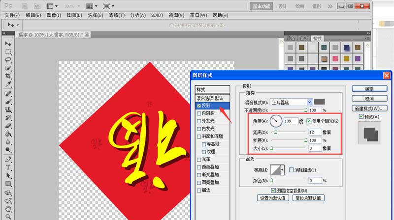This screenshot has height=220, width=394.
Task: Select the Rectangular Marquee tool
Action: [8, 52]
